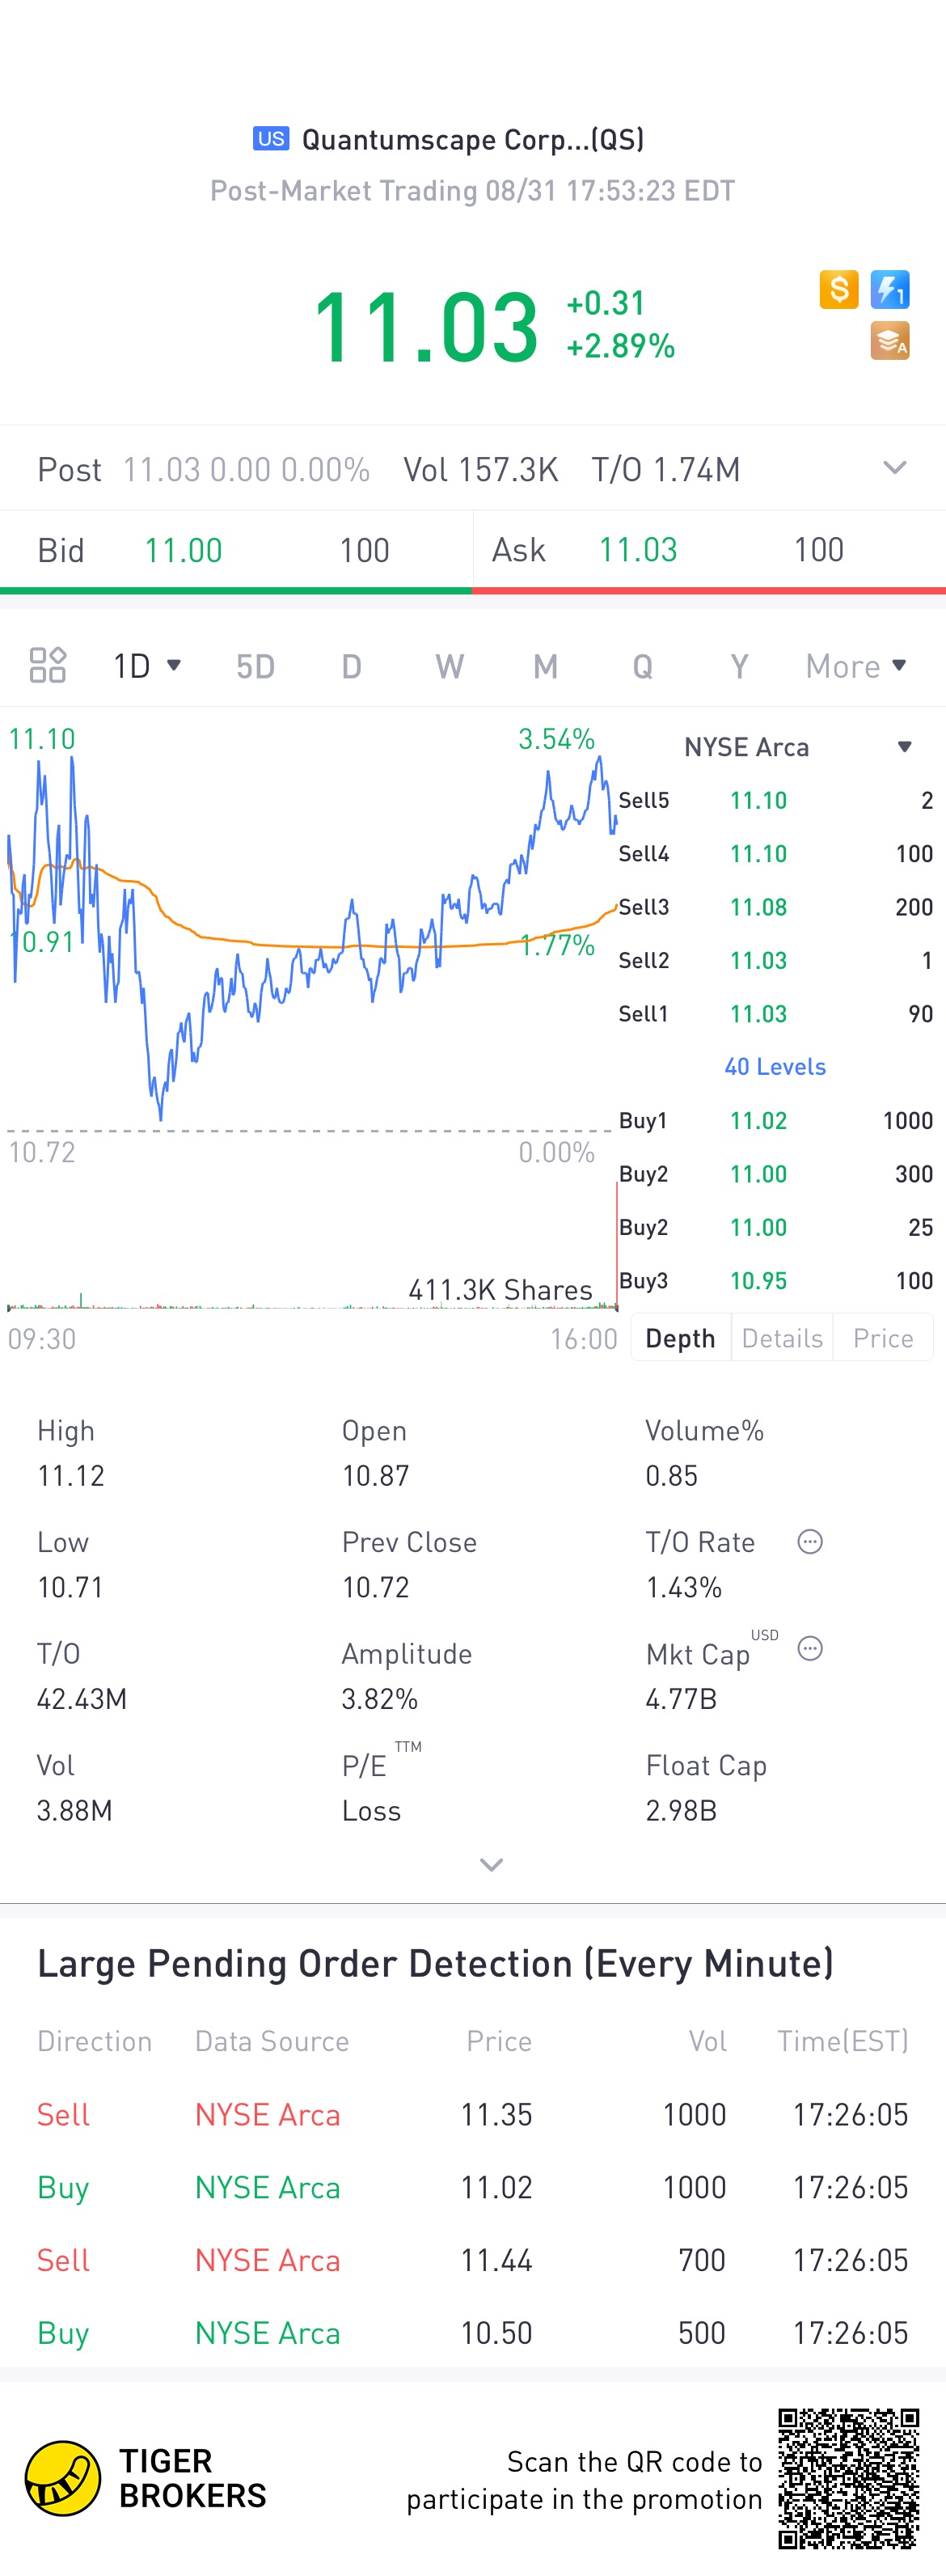Tap the Sell2 11.03 order row

click(x=775, y=960)
